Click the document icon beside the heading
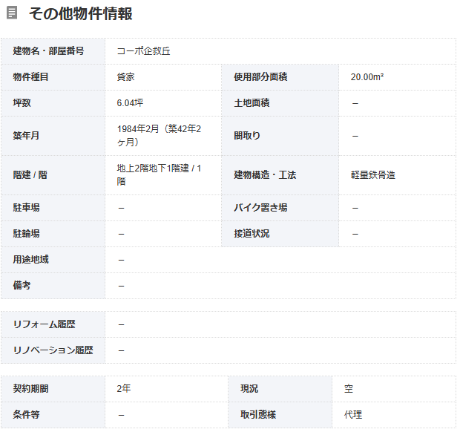460x432 pixels. (12, 13)
